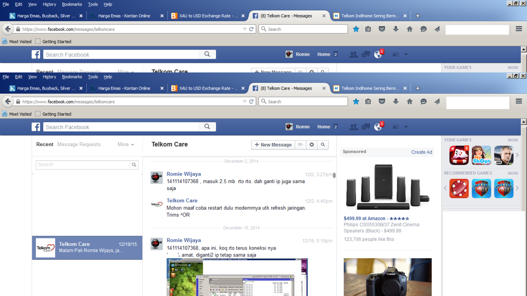The width and height of the screenshot is (527, 296).
Task: Click Create Ad link
Action: click(x=422, y=152)
